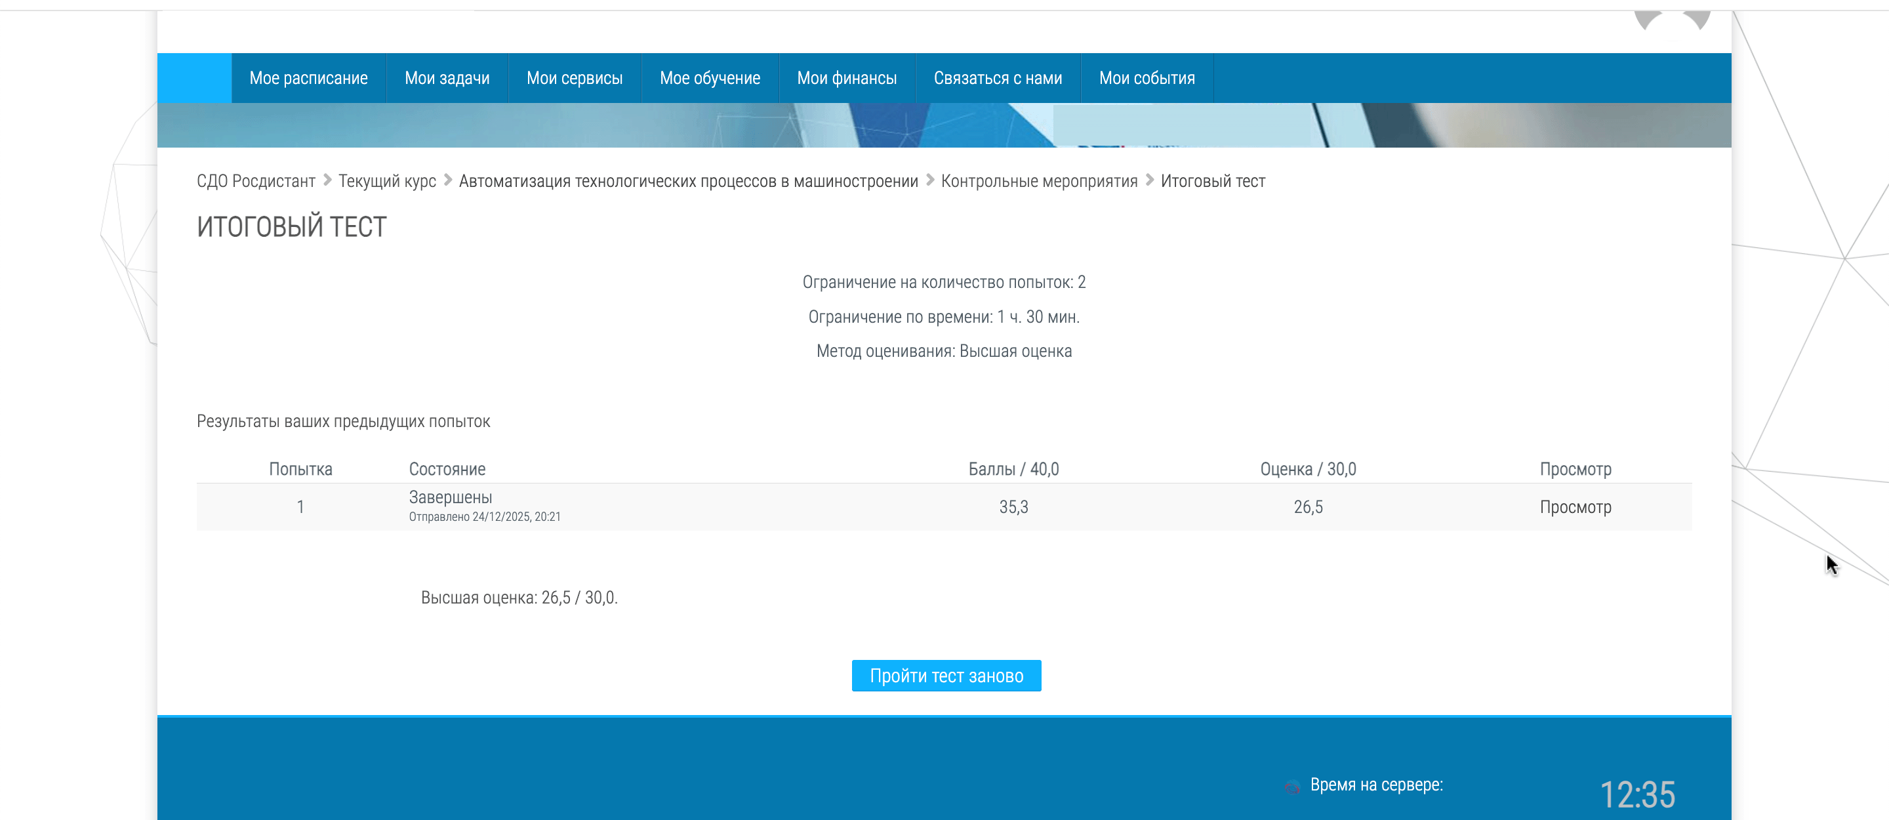The width and height of the screenshot is (1889, 820).
Task: Click the Завершены status cell of attempt 1
Action: (x=450, y=497)
